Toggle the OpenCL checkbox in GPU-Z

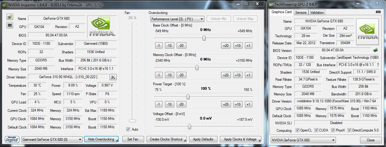click(297, 130)
